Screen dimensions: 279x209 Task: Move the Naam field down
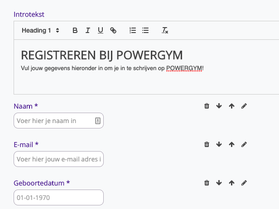219,106
